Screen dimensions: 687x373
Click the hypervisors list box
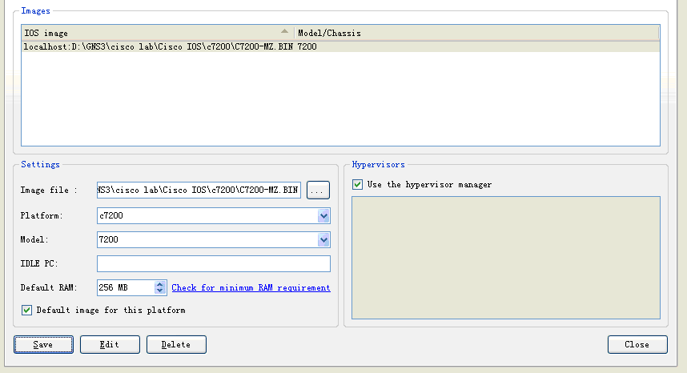(505, 258)
